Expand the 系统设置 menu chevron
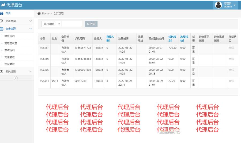Image resolution: width=241 pixels, height=143 pixels. [31, 71]
